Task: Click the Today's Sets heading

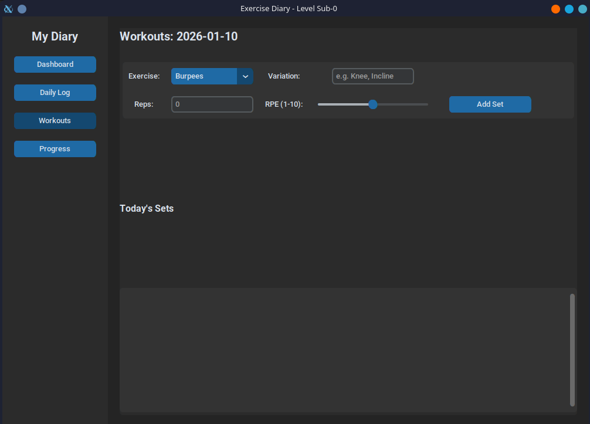Action: (x=147, y=208)
